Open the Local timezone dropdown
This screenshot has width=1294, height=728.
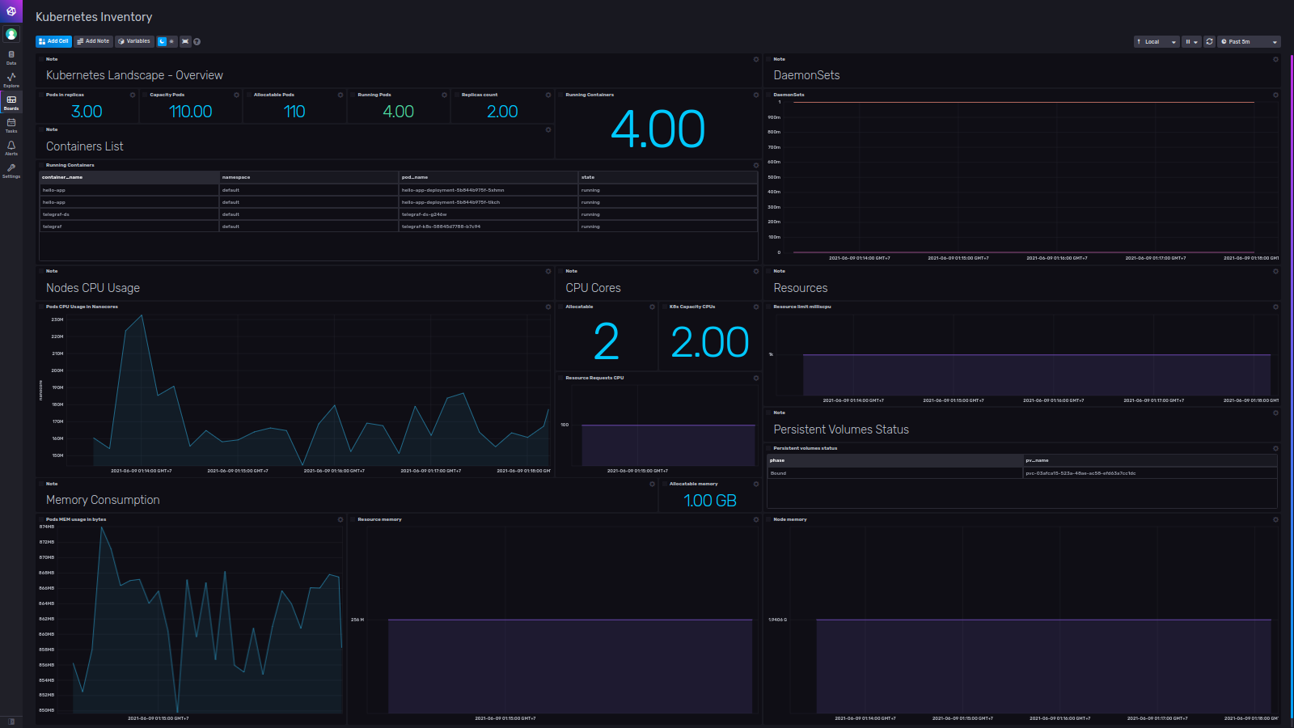pyautogui.click(x=1156, y=41)
